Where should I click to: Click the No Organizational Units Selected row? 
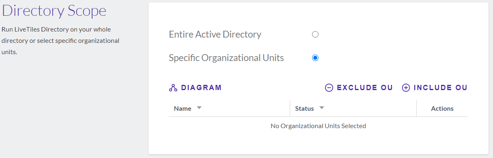point(318,126)
